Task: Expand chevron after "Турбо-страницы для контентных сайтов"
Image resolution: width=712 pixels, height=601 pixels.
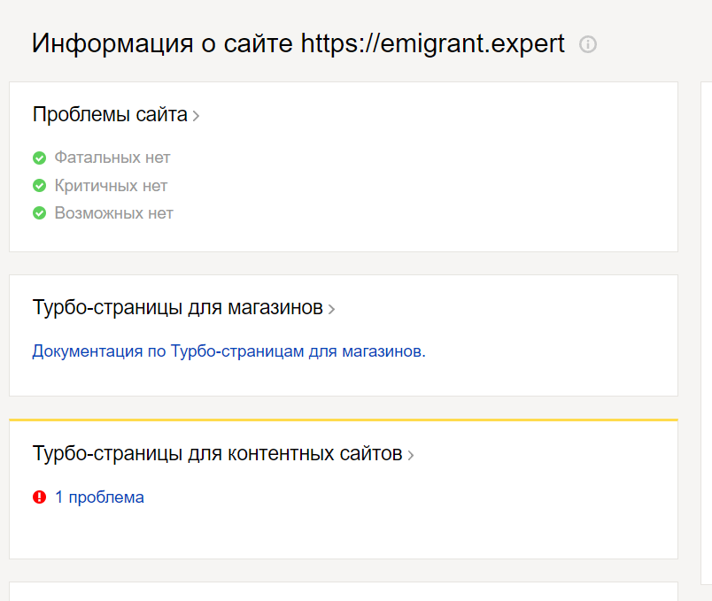Action: (411, 456)
